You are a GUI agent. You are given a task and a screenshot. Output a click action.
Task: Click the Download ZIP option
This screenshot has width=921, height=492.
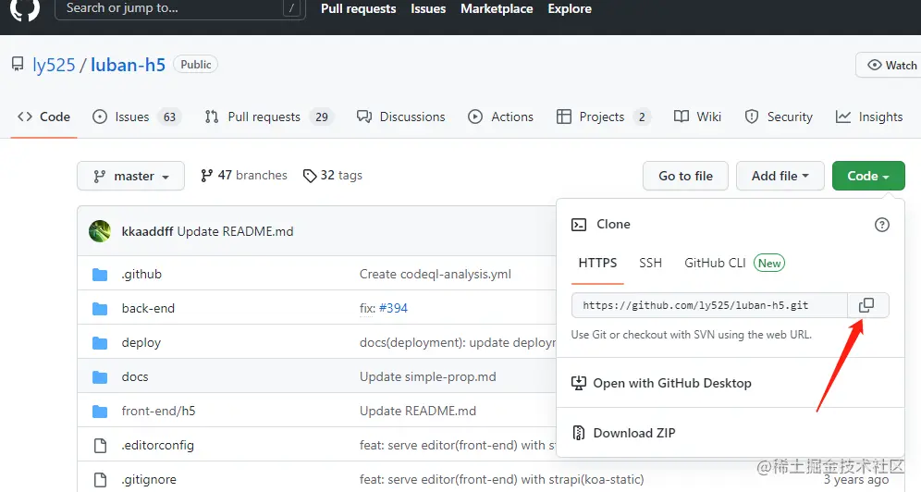point(633,433)
